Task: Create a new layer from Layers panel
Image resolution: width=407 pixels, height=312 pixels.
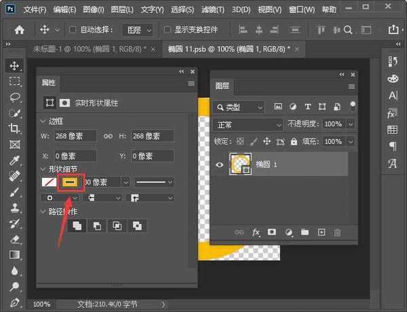Action: coord(322,232)
